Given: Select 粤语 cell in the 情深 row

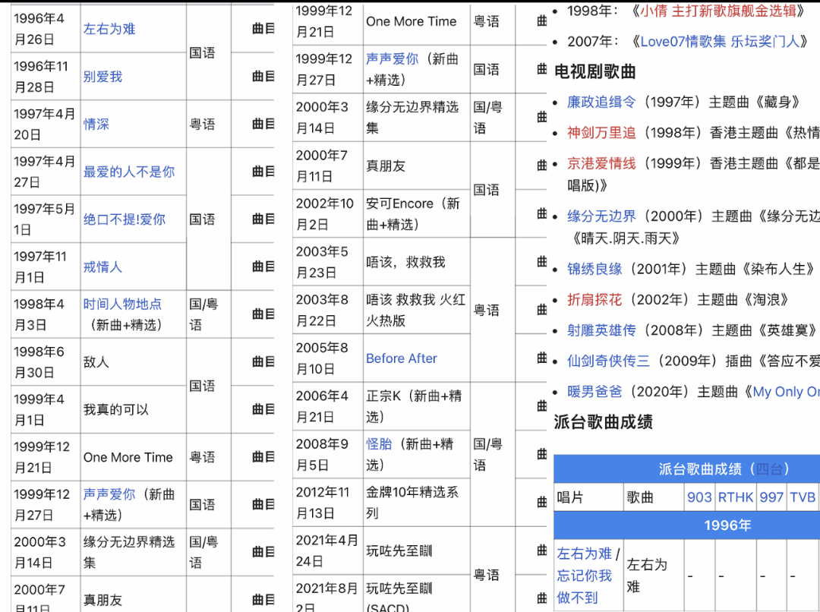Looking at the screenshot, I should pos(209,124).
